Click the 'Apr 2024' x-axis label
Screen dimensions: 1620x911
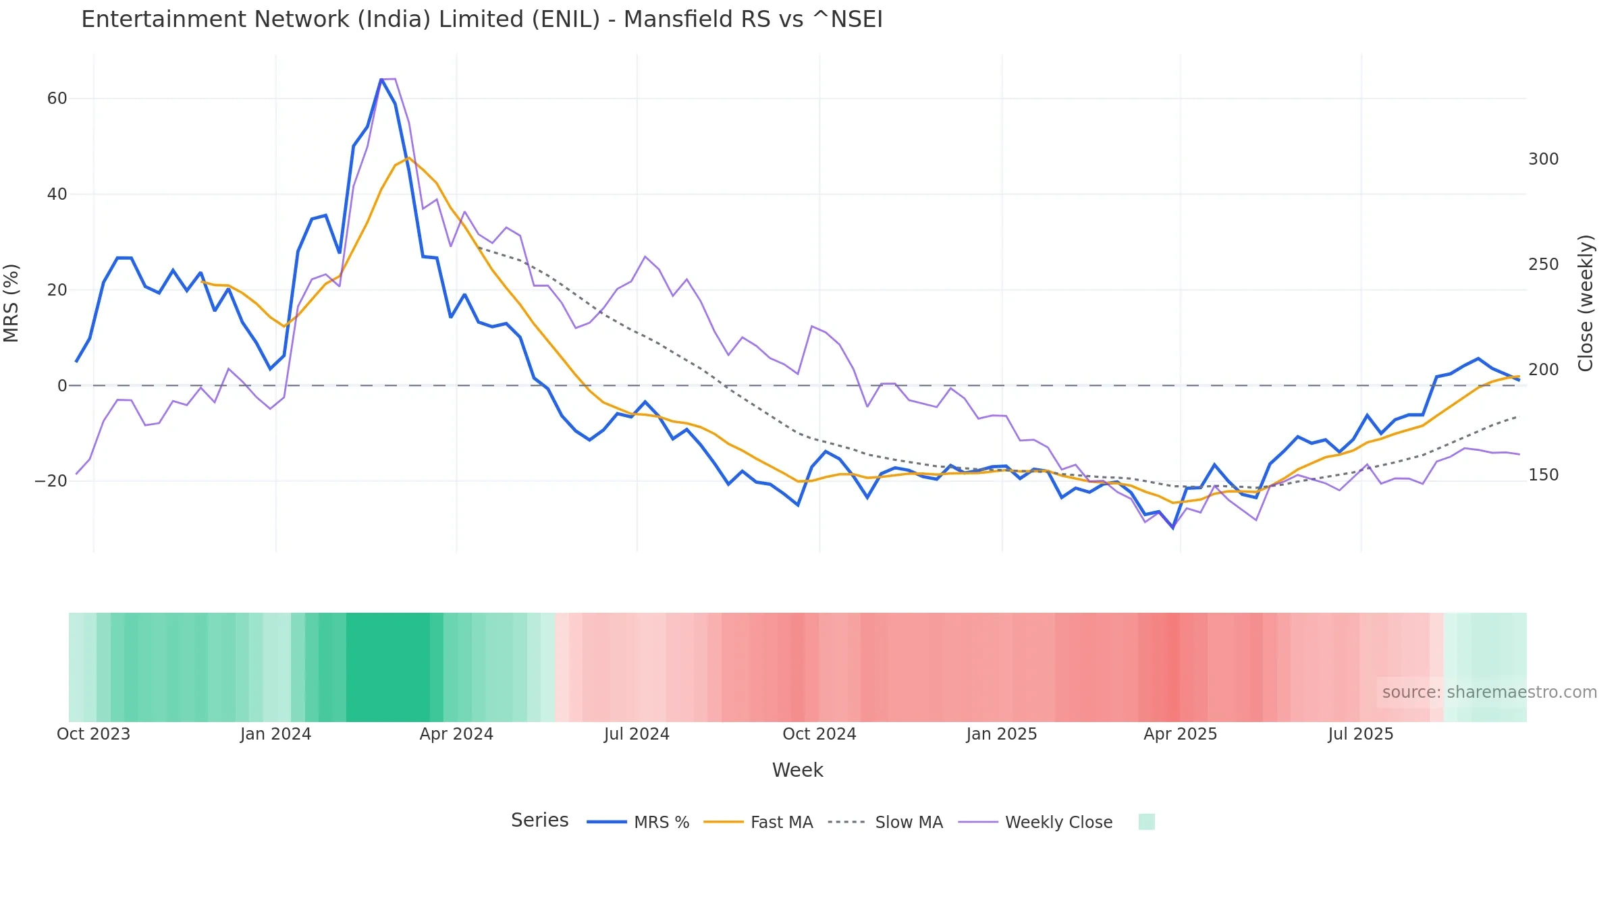tap(456, 734)
